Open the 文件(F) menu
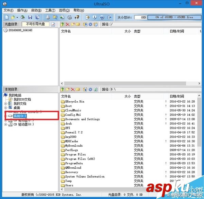This screenshot has width=204, height=199. coord(8,10)
